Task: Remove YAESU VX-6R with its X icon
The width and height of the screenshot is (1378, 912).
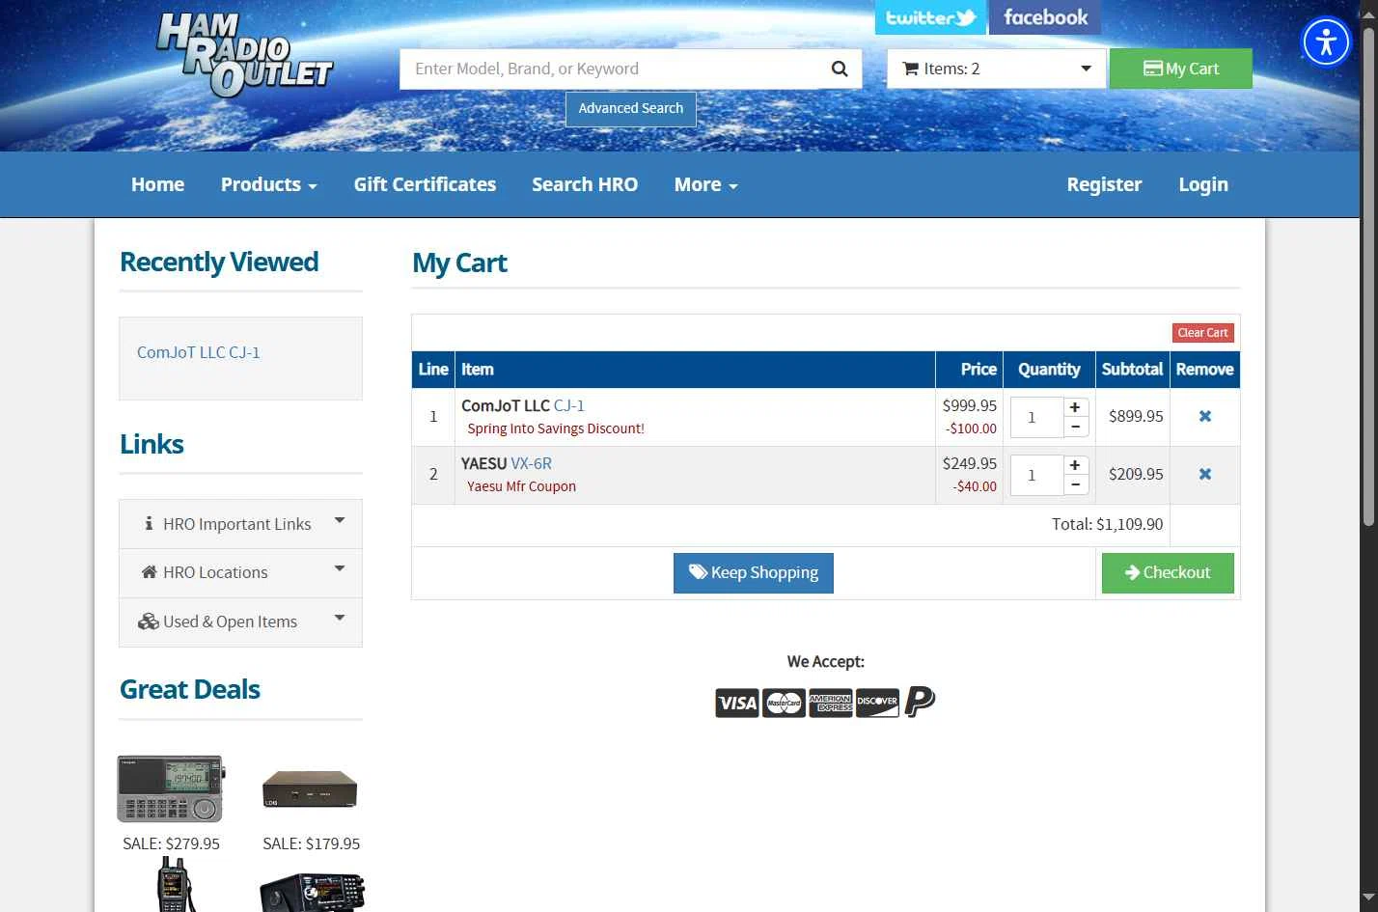Action: (x=1205, y=474)
